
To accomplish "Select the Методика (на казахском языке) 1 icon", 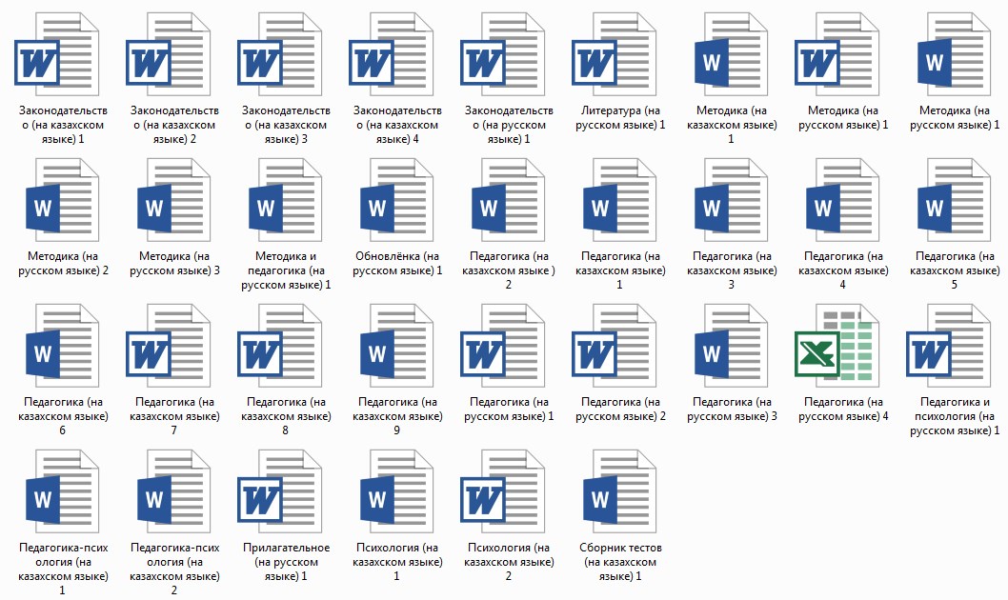I will [732, 54].
